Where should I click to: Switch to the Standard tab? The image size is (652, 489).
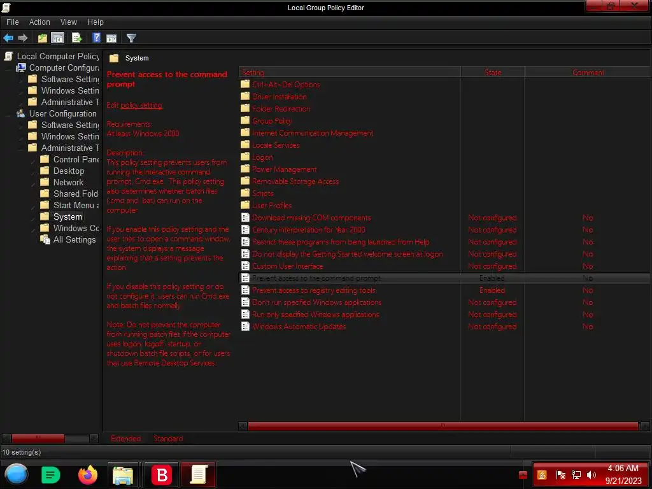click(x=168, y=439)
